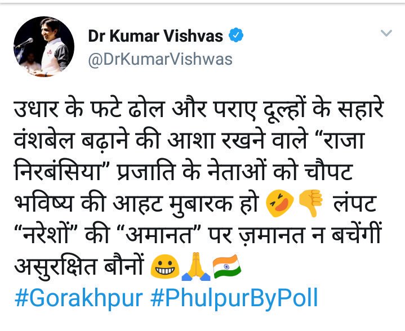This screenshot has height=331, width=405.
Task: Click the Dr Kumar Vishvas display name
Action: [x=155, y=35]
